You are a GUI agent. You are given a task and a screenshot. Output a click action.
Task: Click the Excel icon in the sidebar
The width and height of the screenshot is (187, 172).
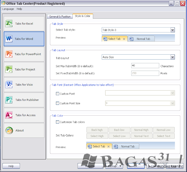9,23
